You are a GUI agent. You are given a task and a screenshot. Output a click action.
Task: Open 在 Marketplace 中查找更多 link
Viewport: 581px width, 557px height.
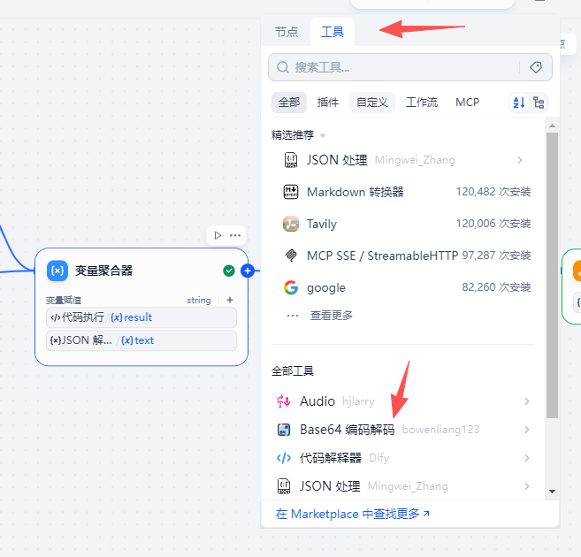tap(352, 514)
